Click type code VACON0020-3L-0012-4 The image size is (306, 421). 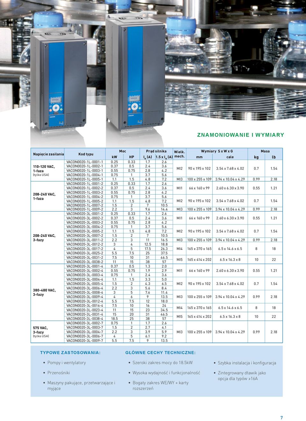[85, 301]
